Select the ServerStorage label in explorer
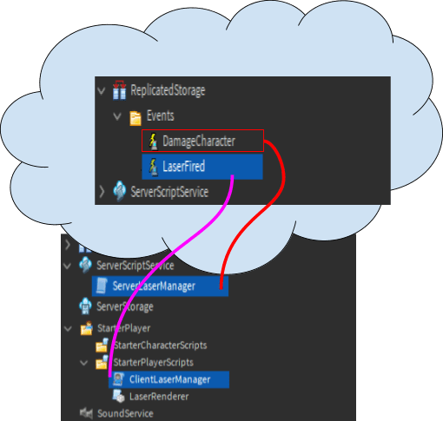 coord(125,306)
